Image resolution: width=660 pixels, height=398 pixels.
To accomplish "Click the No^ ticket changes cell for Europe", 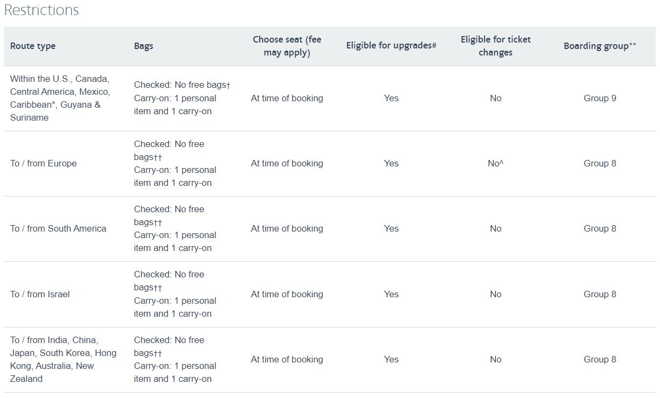I will tap(495, 164).
